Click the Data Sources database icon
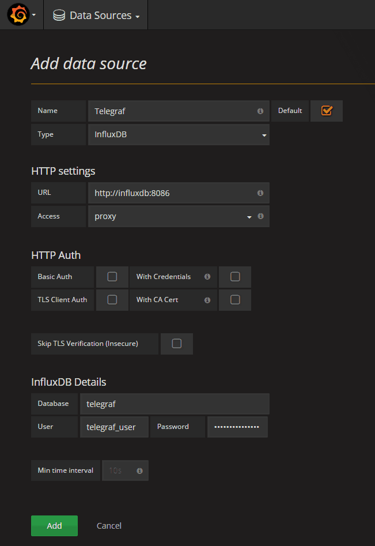This screenshot has height=546, width=375. click(x=59, y=16)
